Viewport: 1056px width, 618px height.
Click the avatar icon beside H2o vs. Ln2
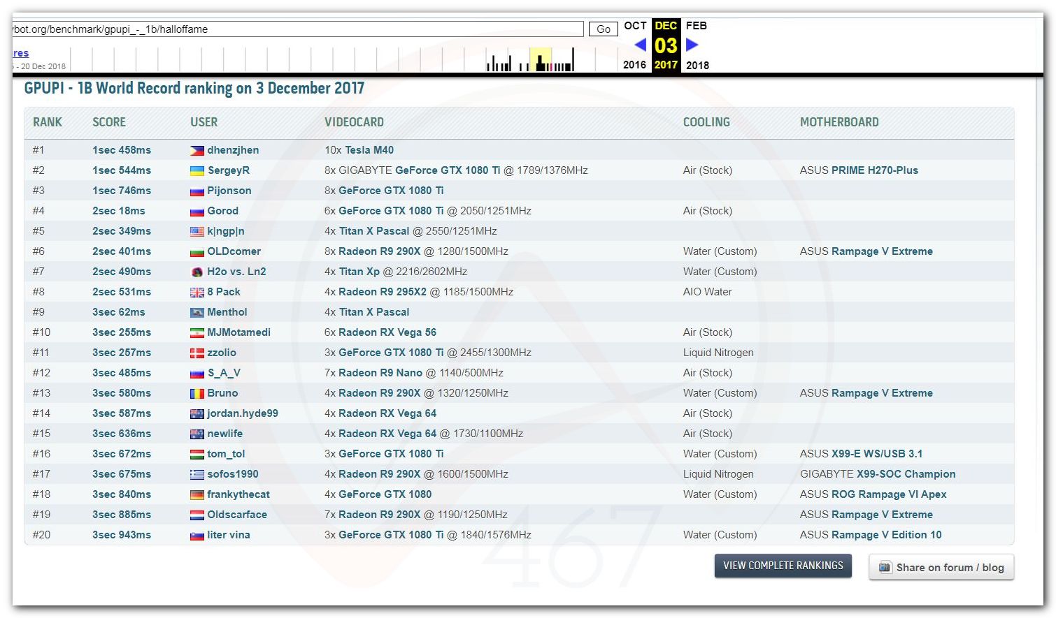(x=197, y=272)
